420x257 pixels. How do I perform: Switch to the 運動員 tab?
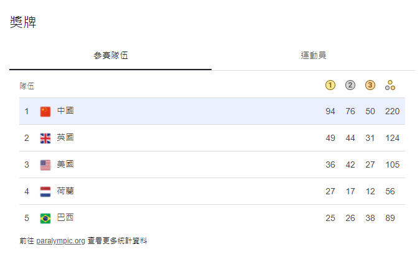(x=314, y=55)
